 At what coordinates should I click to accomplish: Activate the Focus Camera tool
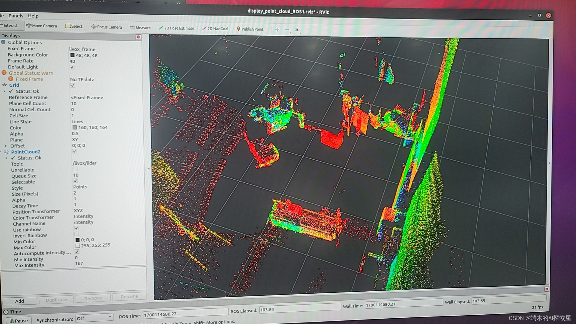pos(106,27)
